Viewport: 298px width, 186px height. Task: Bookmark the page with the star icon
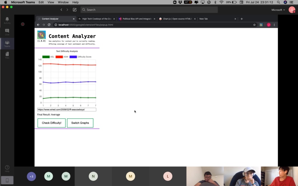click(x=254, y=25)
